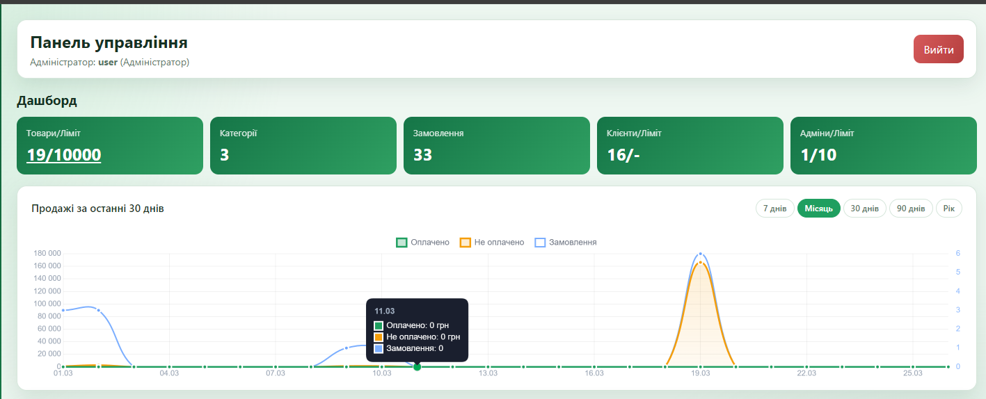Click tooltip line Оплачено: 0 грн
The width and height of the screenshot is (986, 399).
pos(412,325)
